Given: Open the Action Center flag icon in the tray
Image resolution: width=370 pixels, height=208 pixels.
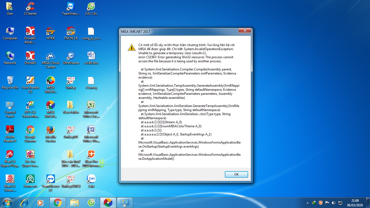Looking at the screenshot, I should point(327,203).
